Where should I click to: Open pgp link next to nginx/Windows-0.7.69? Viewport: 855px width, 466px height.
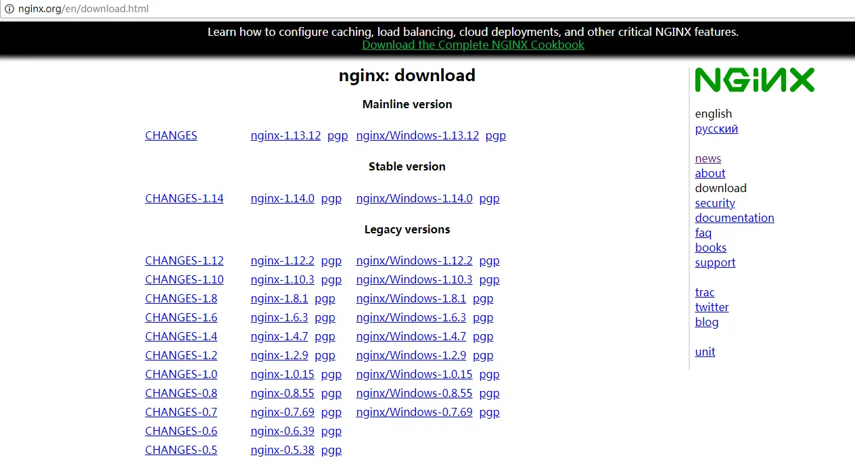point(490,412)
